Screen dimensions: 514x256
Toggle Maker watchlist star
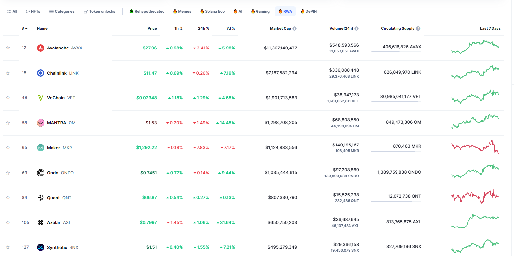tap(8, 148)
